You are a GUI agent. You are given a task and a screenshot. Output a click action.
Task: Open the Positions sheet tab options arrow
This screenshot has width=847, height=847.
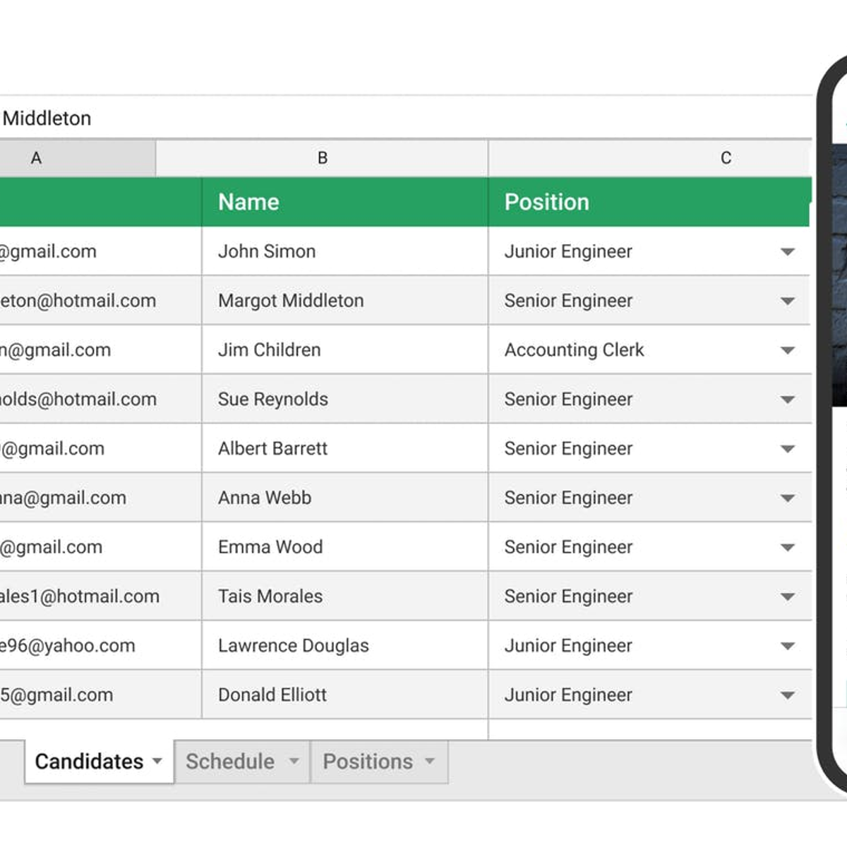(430, 762)
